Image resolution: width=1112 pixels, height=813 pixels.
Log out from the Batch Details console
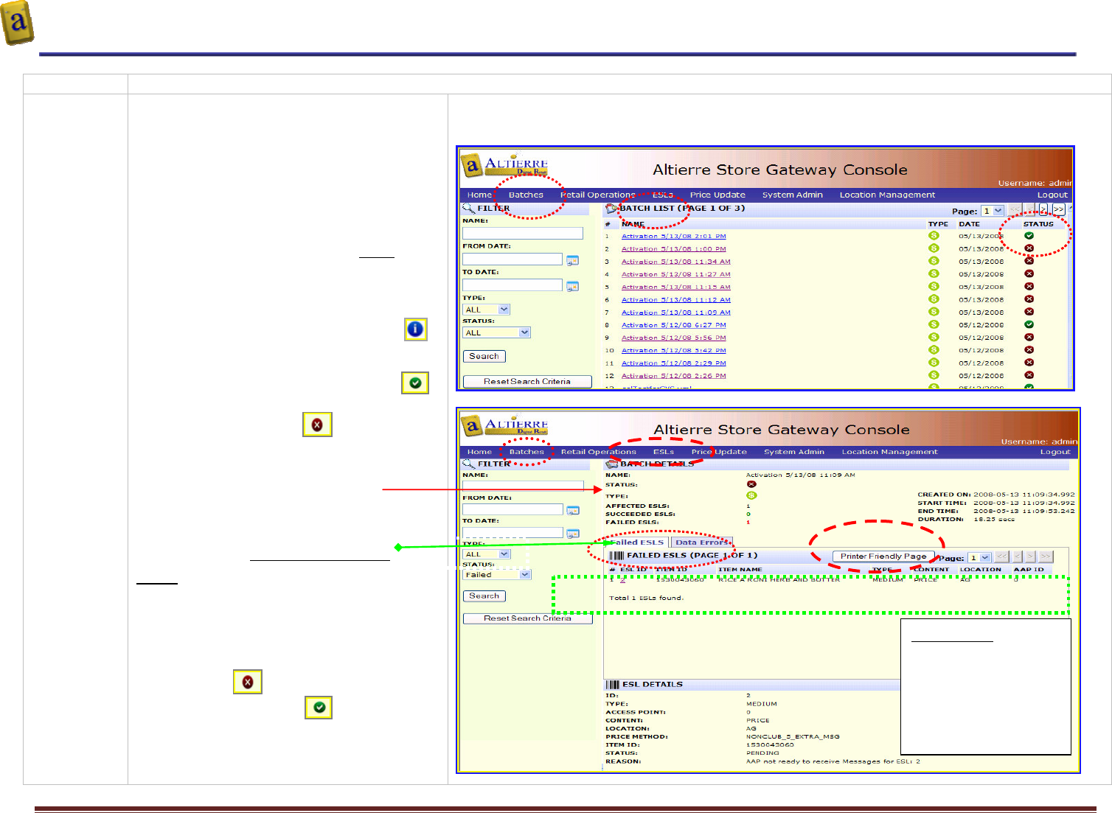coord(1055,452)
